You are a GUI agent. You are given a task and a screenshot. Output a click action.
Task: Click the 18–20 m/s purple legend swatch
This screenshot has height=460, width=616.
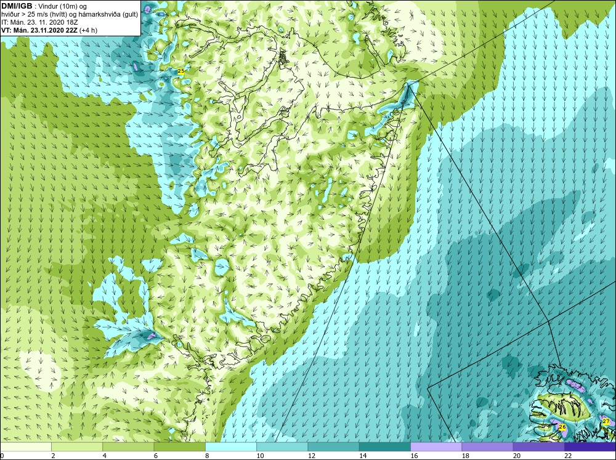click(x=487, y=446)
